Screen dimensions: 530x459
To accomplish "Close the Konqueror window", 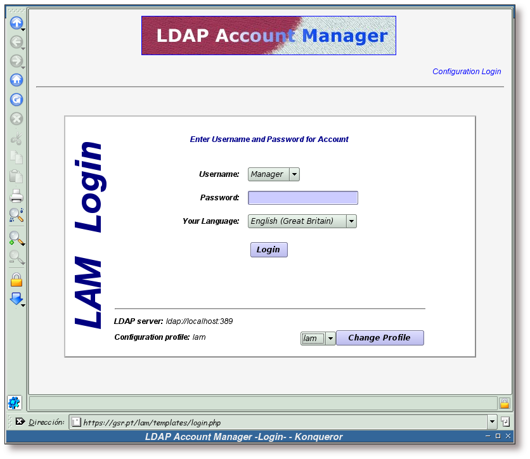I will tap(508, 436).
